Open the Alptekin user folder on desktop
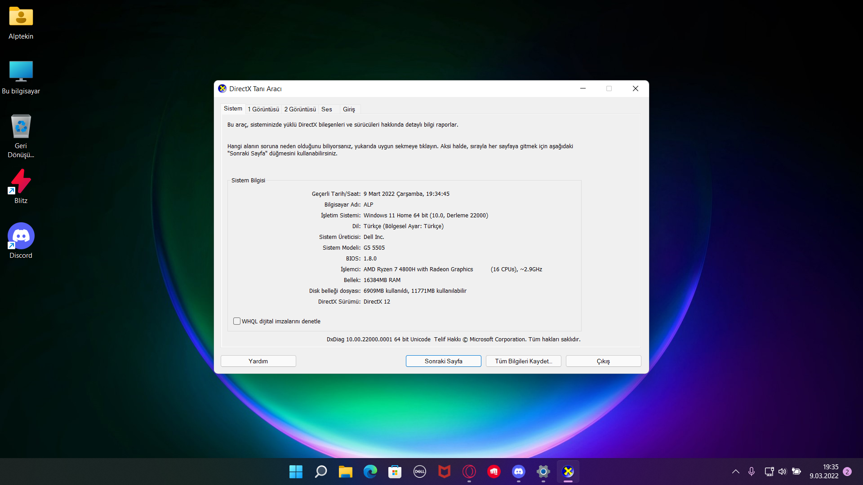 coord(21,23)
